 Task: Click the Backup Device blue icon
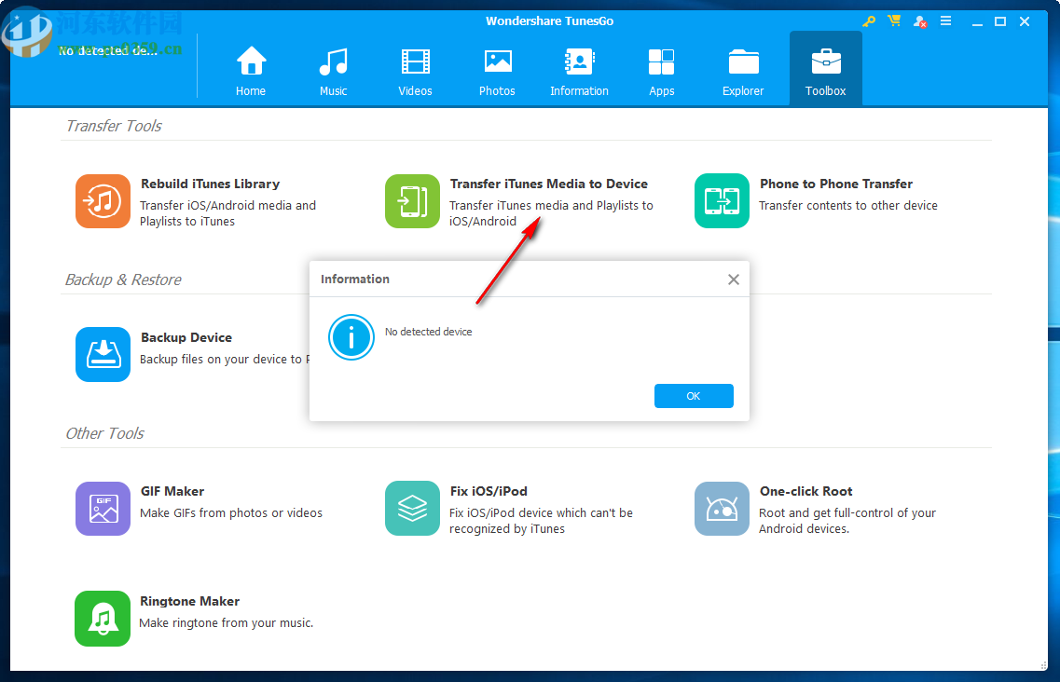103,354
